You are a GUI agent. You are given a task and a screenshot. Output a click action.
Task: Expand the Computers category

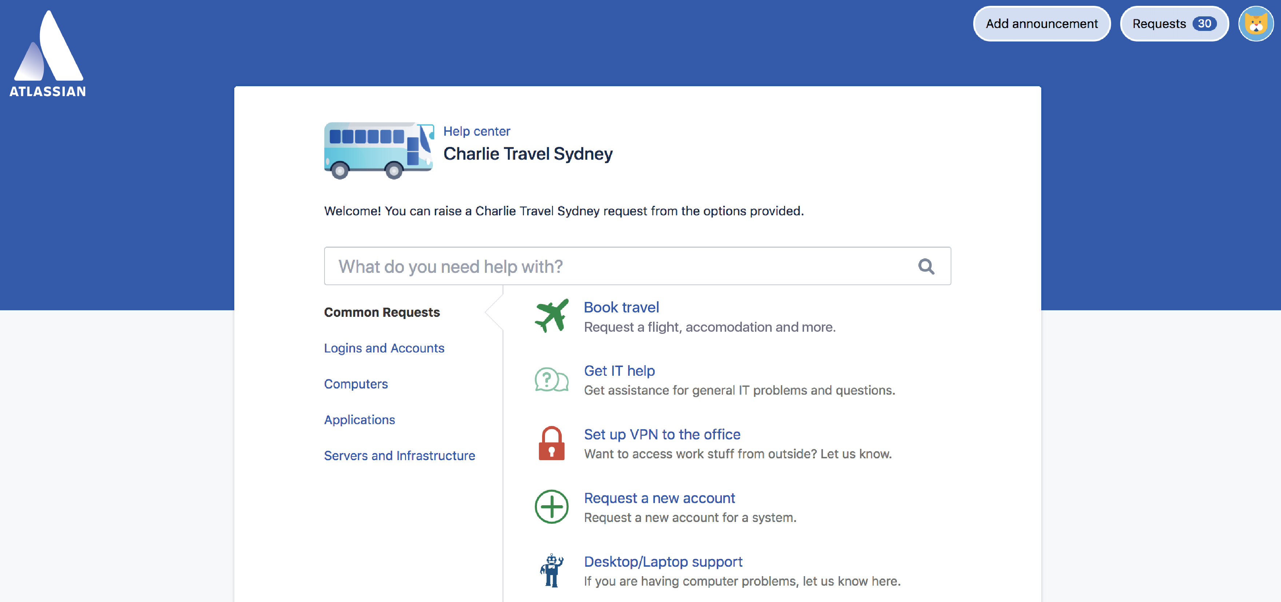click(x=355, y=383)
